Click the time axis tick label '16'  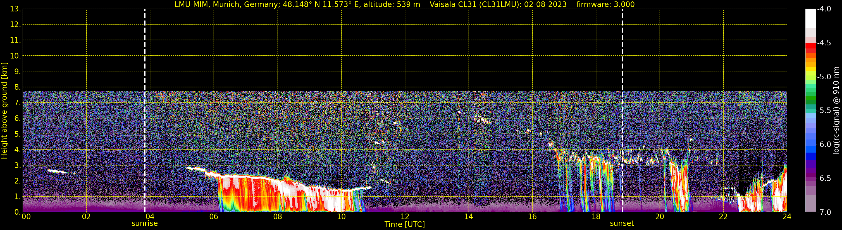click(532, 217)
